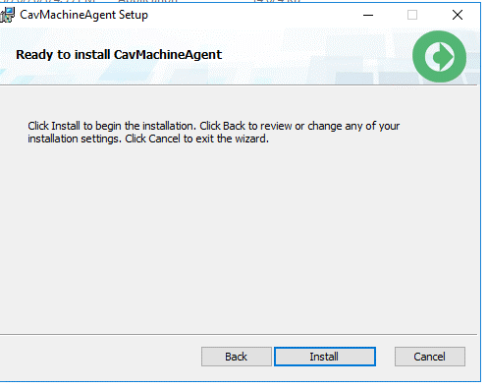Minimize the CavMachineAgent Setup window

(x=368, y=15)
